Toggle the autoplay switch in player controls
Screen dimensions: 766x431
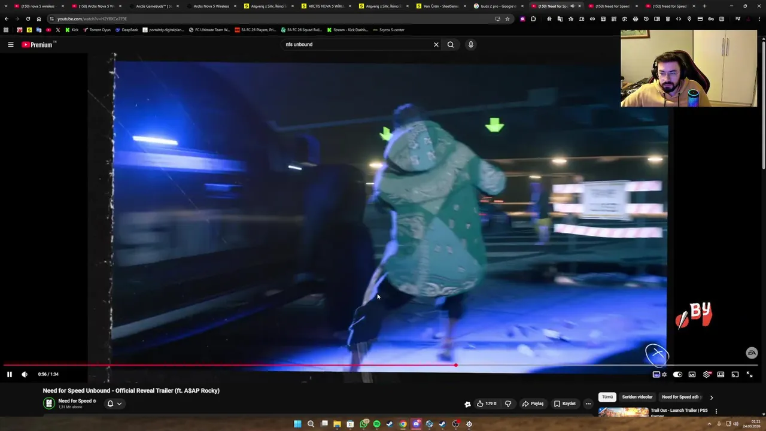pos(677,375)
